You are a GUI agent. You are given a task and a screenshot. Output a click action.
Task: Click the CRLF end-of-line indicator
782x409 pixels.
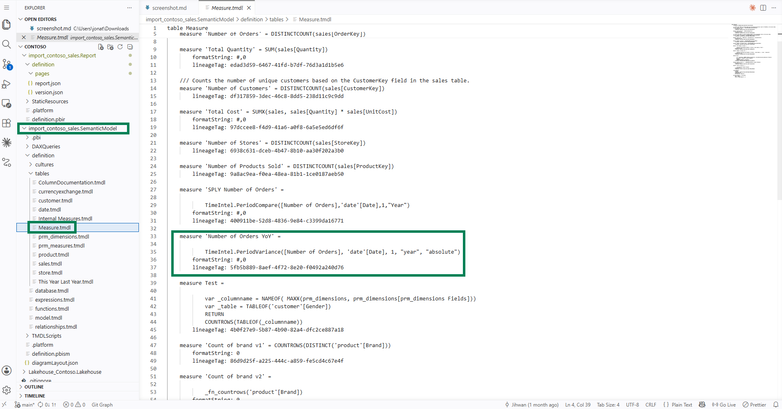[651, 404]
